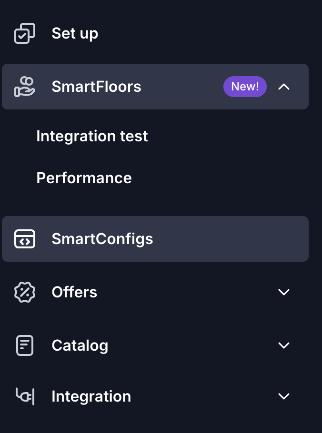The height and width of the screenshot is (433, 322).
Task: Open the Catalog section
Action: click(80, 345)
